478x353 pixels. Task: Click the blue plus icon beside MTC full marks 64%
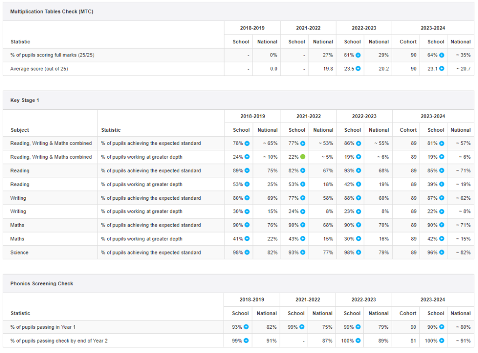(442, 55)
